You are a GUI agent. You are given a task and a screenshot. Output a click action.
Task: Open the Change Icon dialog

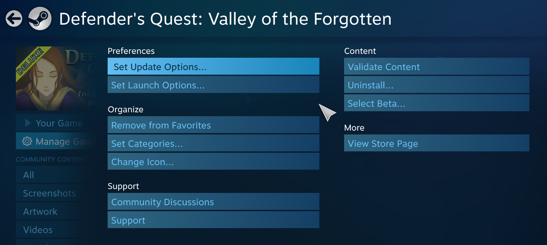coord(213,161)
